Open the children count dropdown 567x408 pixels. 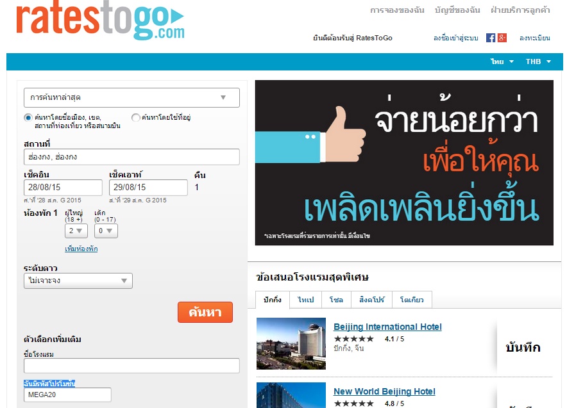click(106, 231)
